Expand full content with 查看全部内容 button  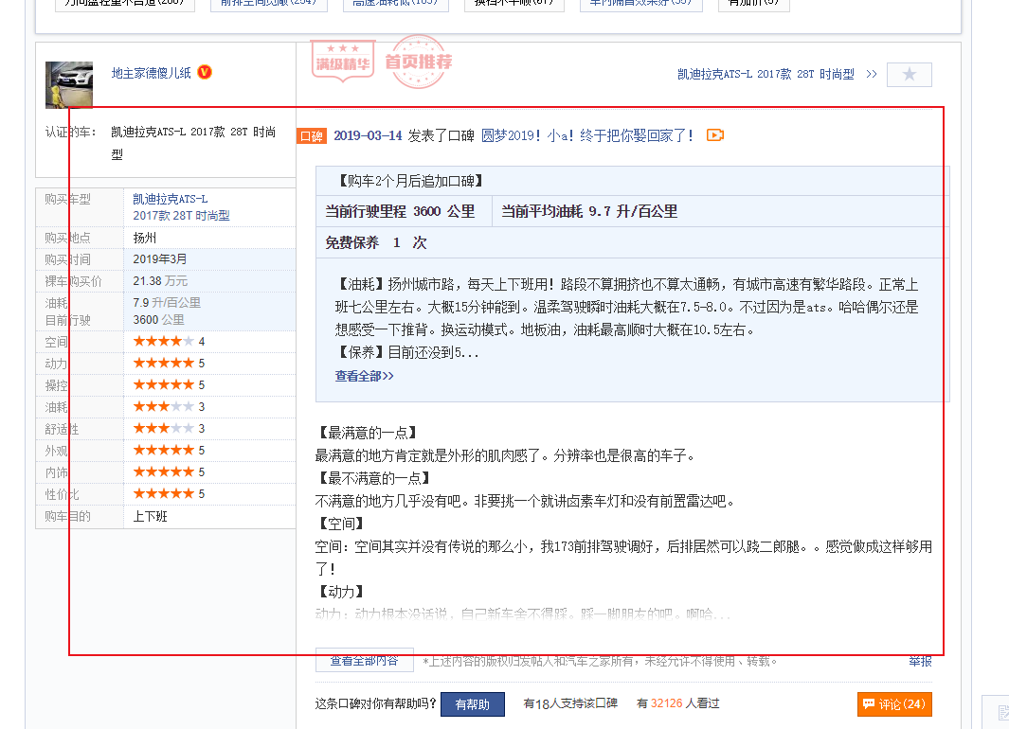click(x=364, y=661)
